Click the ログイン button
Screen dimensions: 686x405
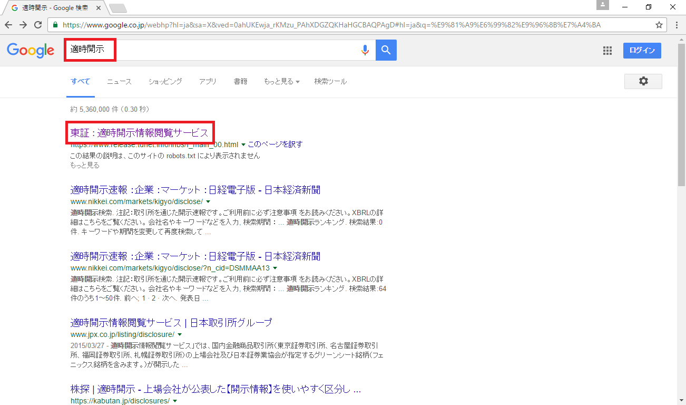pos(642,50)
